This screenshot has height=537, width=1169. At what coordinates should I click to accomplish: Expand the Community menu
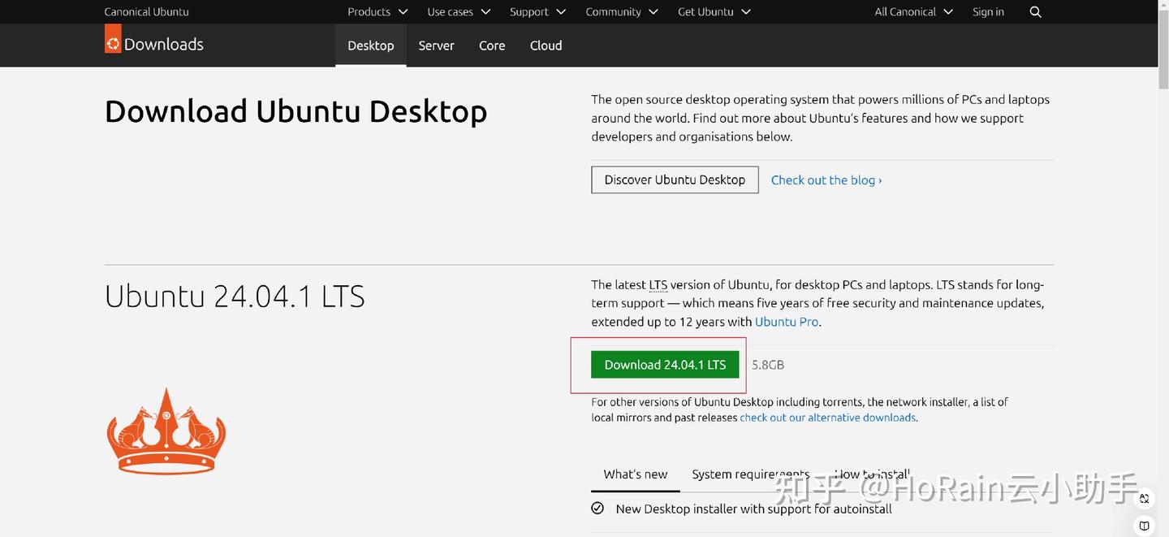[x=613, y=11]
